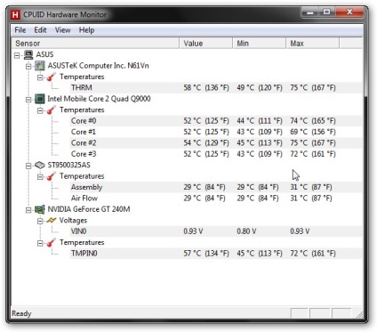Open the Help menu

[86, 30]
